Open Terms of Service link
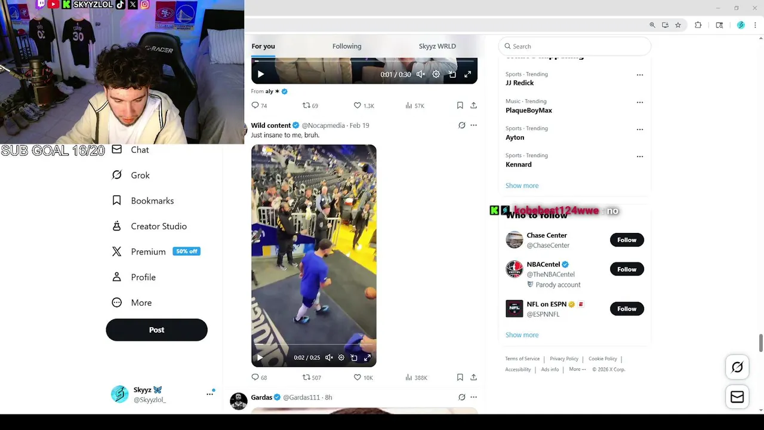 click(x=522, y=359)
